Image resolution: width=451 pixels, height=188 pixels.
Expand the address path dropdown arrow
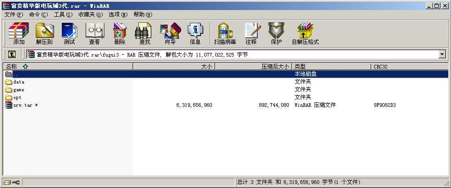[442, 54]
